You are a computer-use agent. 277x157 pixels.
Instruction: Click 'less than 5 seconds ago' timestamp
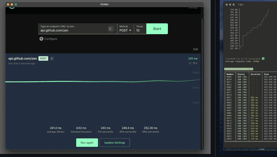(x=21, y=63)
